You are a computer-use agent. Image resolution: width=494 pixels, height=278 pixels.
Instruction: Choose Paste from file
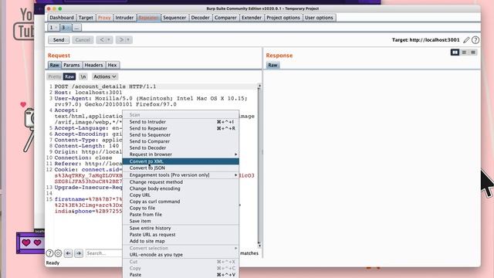[x=181, y=215]
